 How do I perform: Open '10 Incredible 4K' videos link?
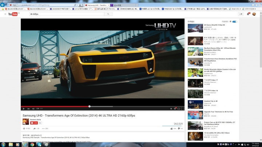[x=217, y=133]
